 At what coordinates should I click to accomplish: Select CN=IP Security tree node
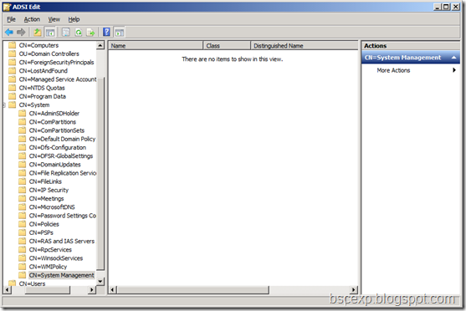pos(49,190)
